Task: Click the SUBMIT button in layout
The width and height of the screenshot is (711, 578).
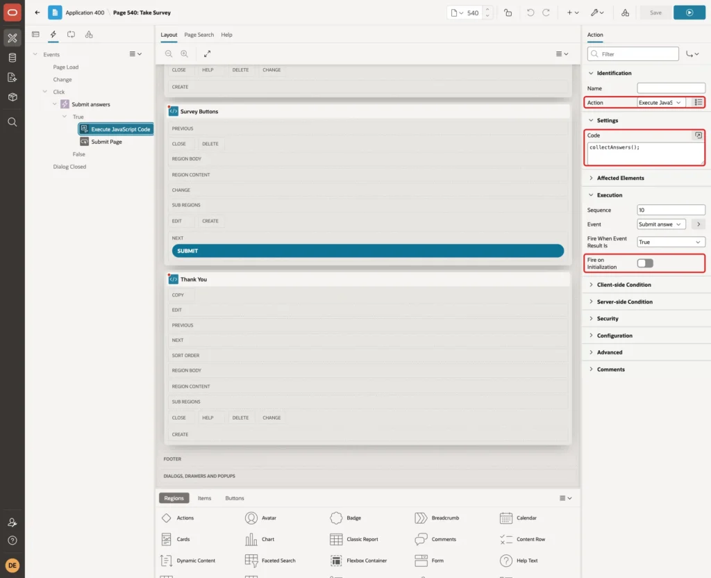Action: tap(368, 251)
